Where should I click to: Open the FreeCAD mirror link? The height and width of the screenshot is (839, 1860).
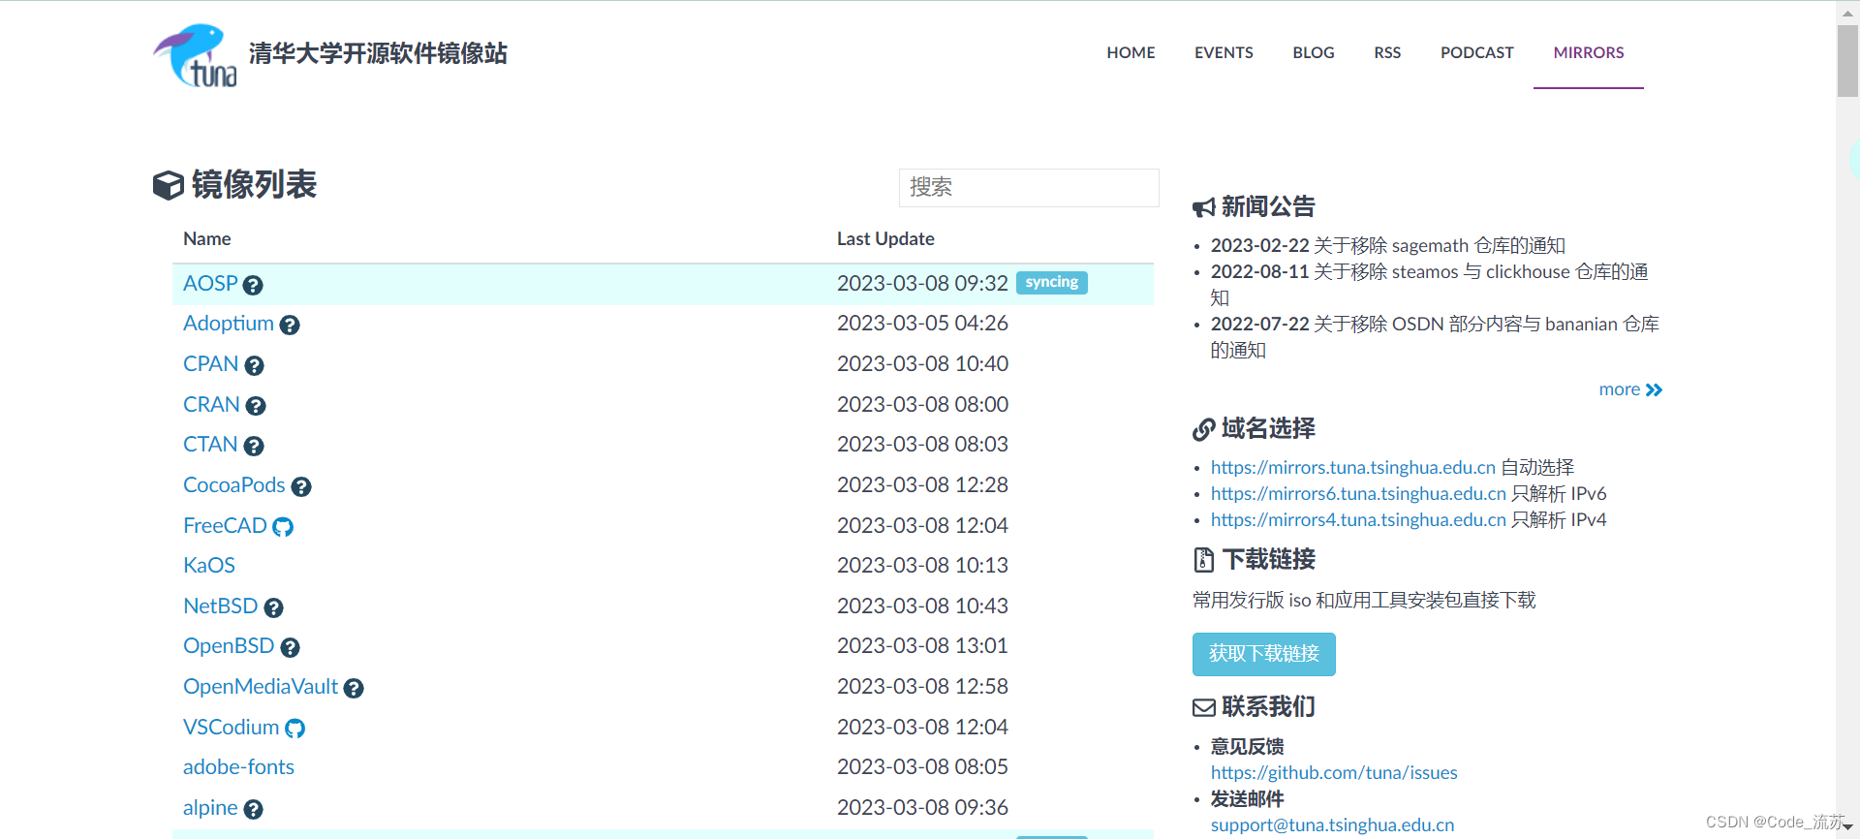pos(225,525)
